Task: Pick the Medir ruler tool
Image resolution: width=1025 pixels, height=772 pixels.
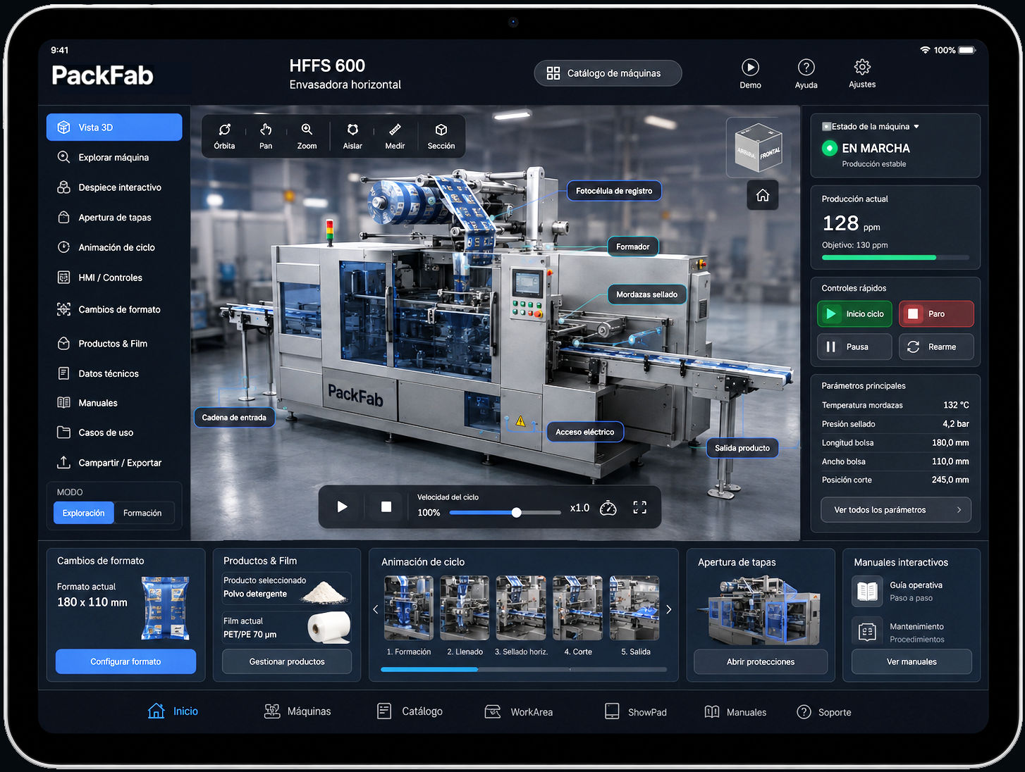Action: pos(395,136)
